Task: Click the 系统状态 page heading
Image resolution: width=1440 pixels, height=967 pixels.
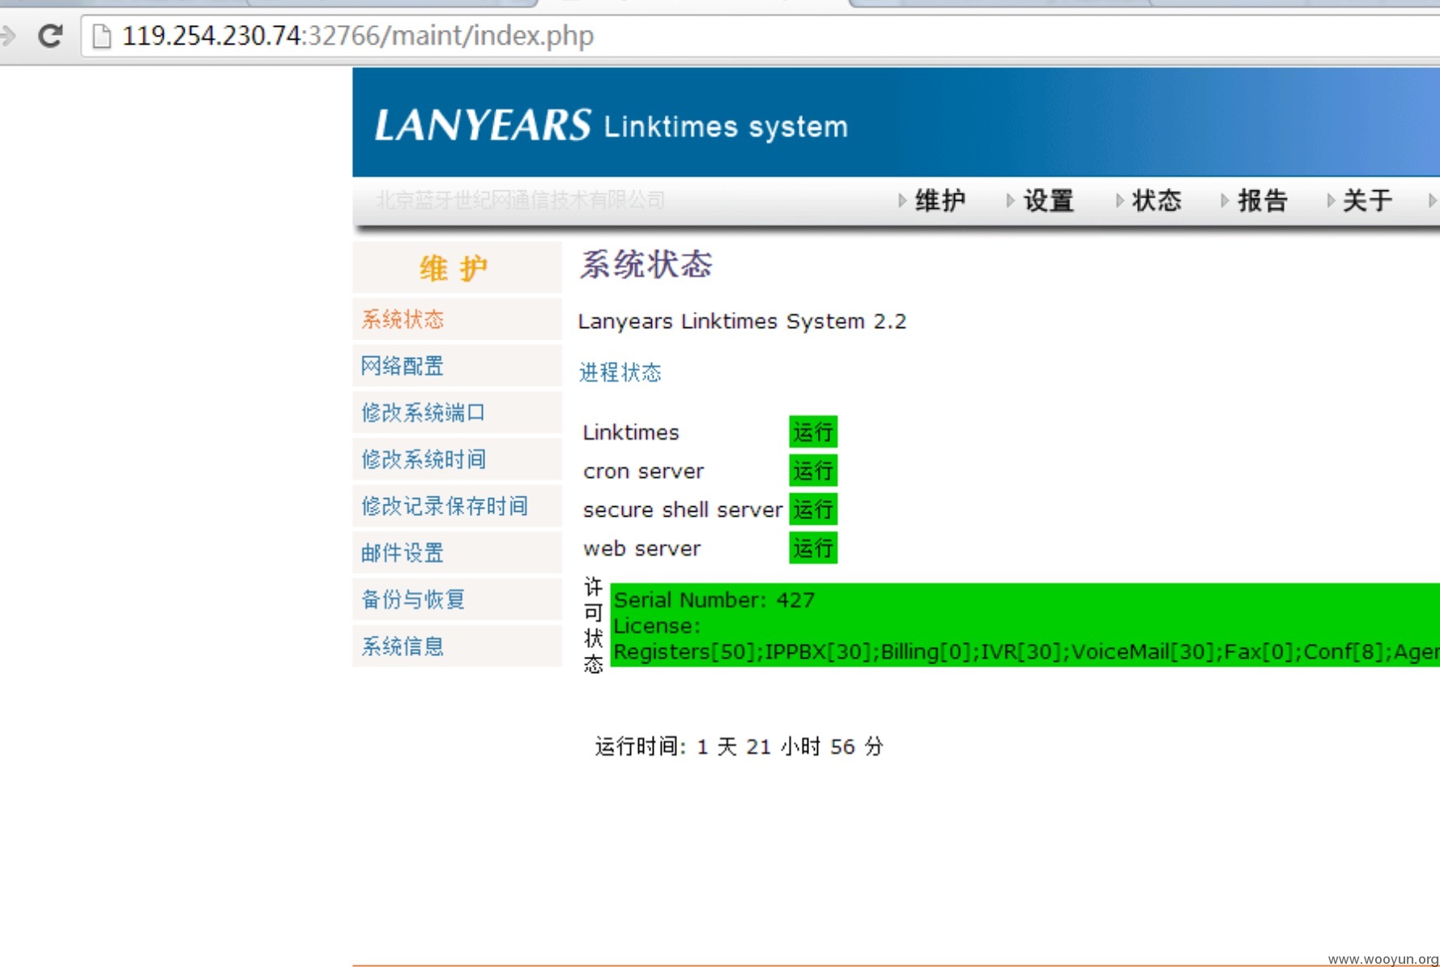Action: pos(646,265)
